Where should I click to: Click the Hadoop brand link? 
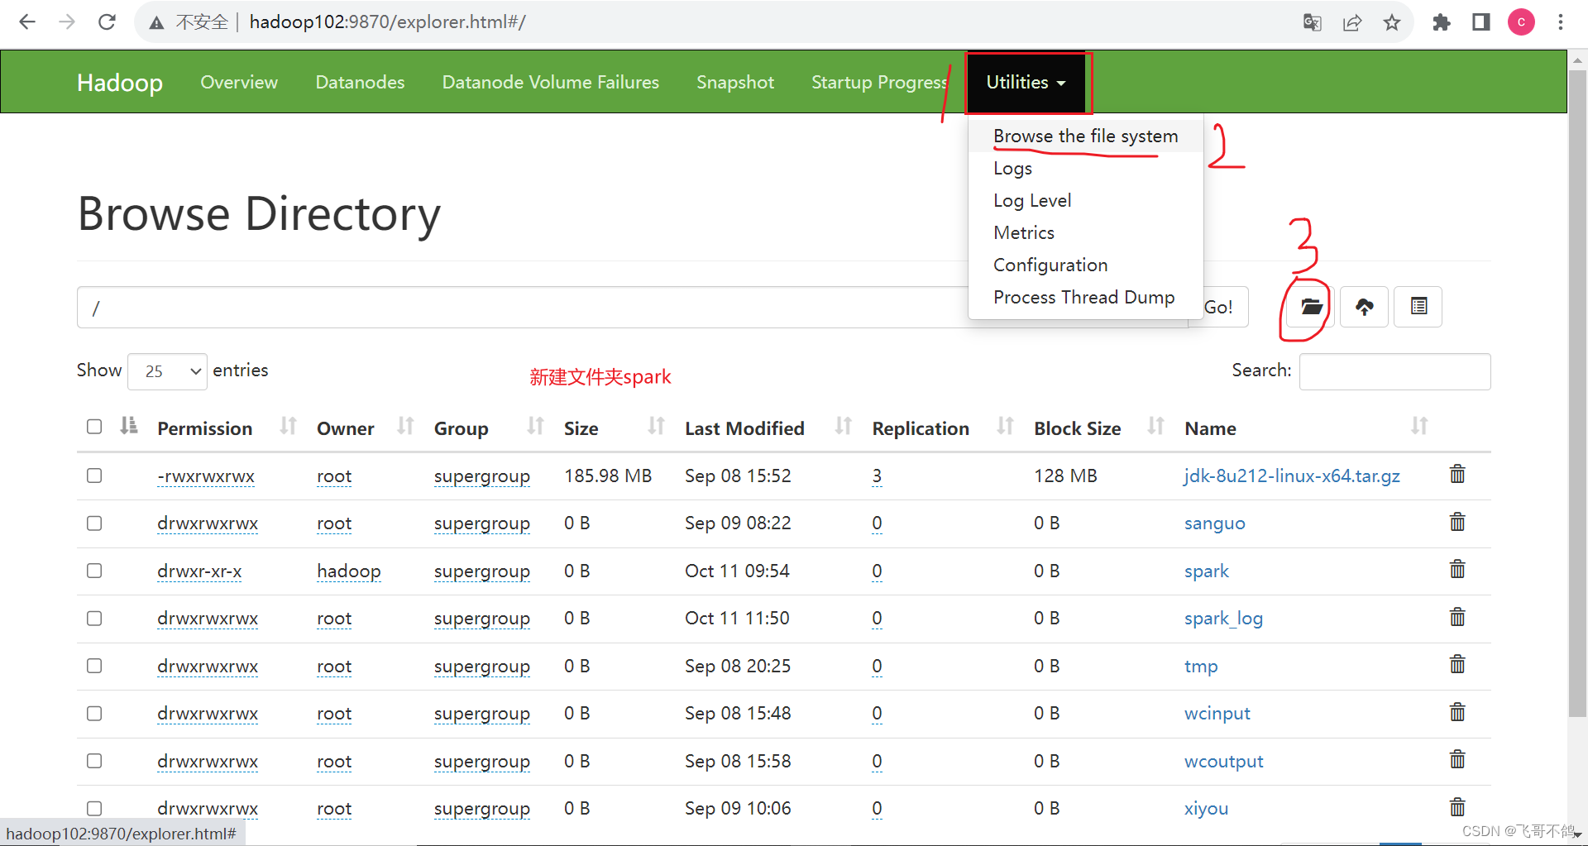tap(120, 83)
